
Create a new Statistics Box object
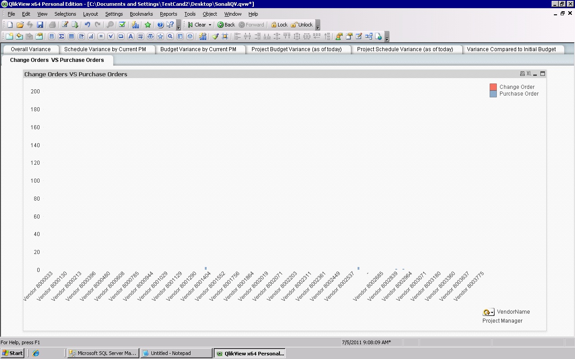(62, 37)
